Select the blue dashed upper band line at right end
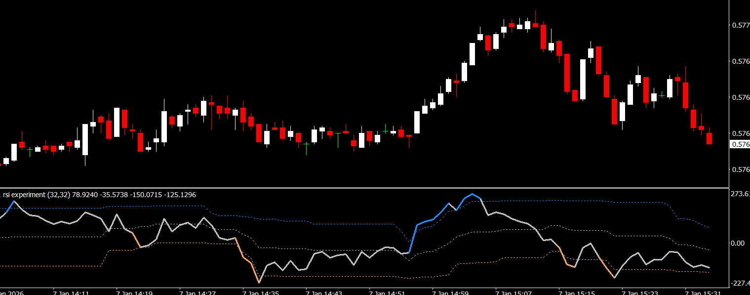The height and width of the screenshot is (295, 750). pyautogui.click(x=708, y=227)
